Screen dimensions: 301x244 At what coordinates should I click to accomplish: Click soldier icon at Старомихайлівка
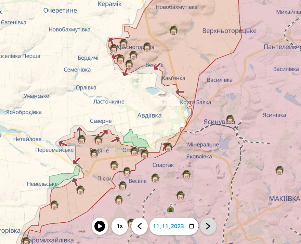coord(26,241)
